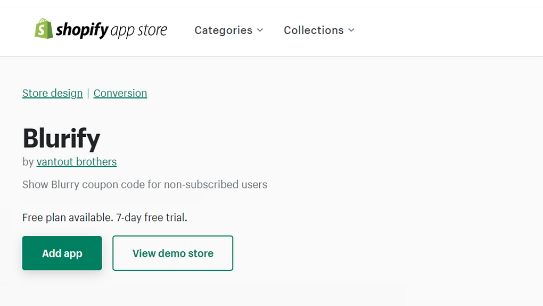Screen dimensions: 543x306
Task: Install Blurify with the Add app button
Action: [62, 253]
